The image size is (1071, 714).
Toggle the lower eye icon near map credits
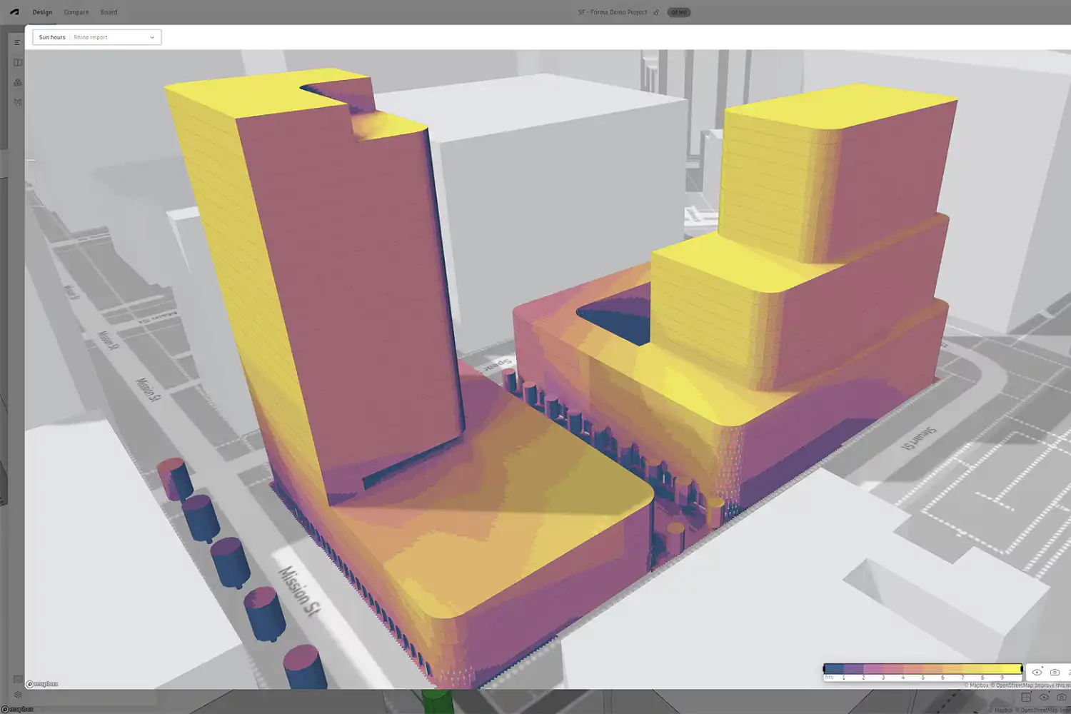tap(1042, 697)
